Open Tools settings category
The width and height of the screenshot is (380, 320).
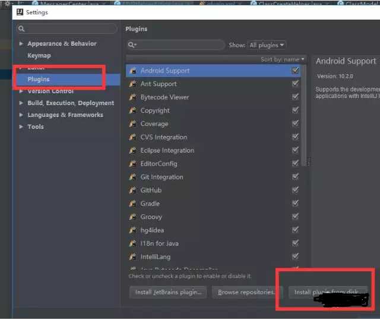tap(36, 126)
